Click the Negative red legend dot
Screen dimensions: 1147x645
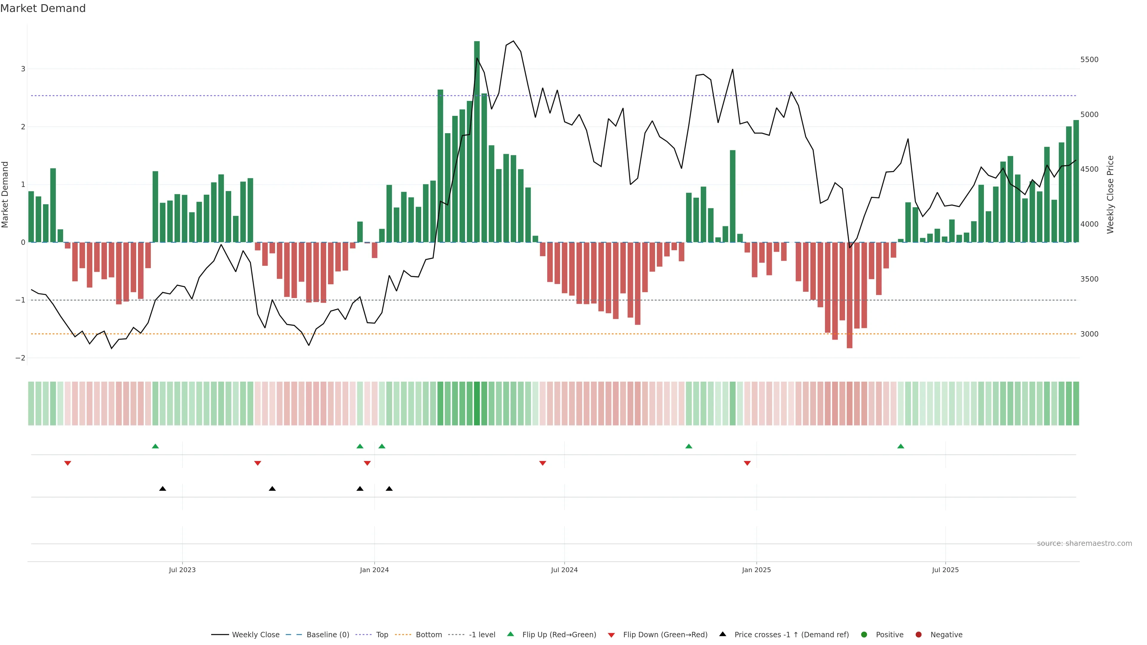pos(918,635)
